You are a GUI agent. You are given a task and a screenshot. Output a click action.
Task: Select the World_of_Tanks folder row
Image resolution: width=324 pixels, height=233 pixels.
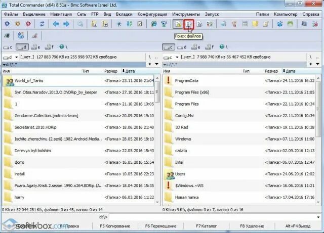coord(78,80)
